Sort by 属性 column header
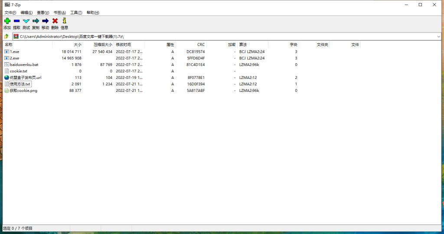Image resolution: width=444 pixels, height=234 pixels. [x=160, y=45]
